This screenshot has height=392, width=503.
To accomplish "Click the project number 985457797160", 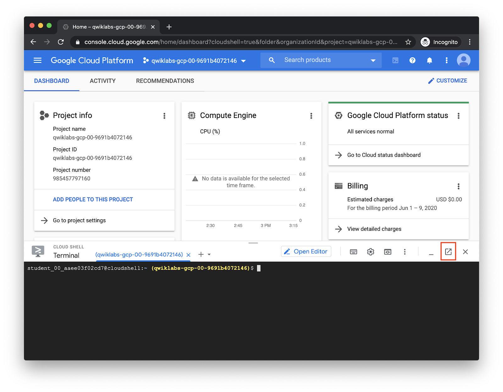I will tap(71, 178).
